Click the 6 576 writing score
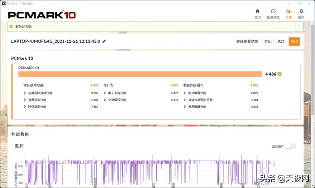The width and height of the screenshot is (315, 188). click(175, 100)
